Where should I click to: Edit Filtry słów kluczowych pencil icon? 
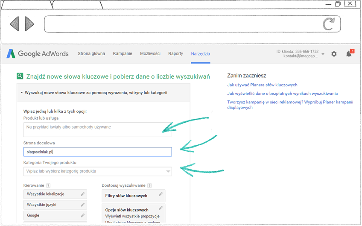tap(161, 194)
